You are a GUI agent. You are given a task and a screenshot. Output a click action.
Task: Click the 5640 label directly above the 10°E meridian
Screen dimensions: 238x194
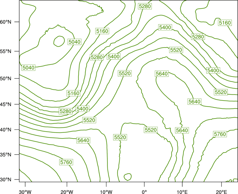pos(182,130)
